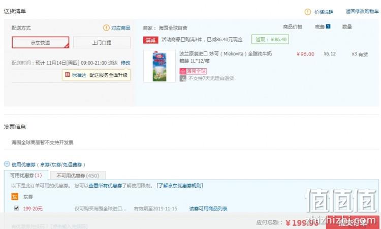Open the 对应商品 link
381x229 pixels.
pyautogui.click(x=121, y=28)
